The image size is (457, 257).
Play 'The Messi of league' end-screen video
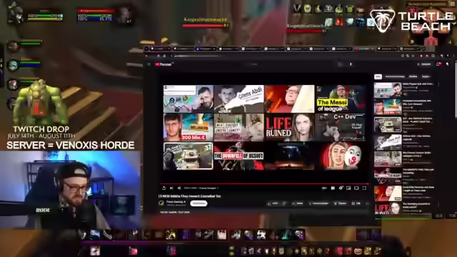click(x=341, y=99)
